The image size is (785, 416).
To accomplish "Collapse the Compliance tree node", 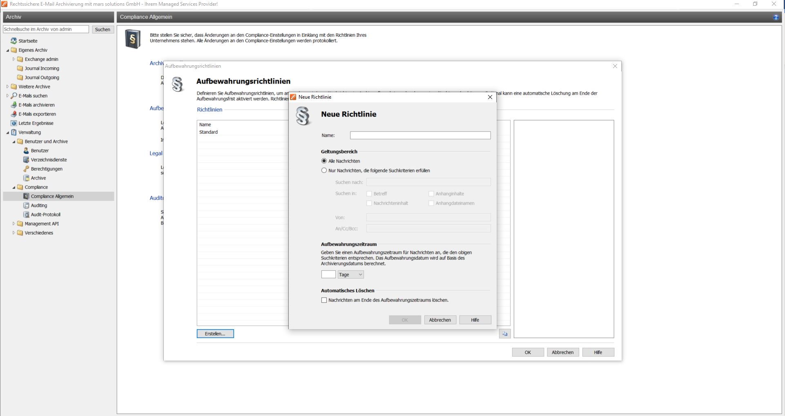I will pos(13,187).
